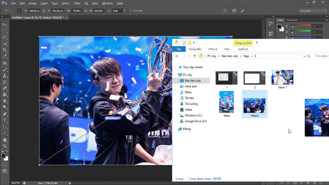Open the Chia sẻ ribbon tab
Screen dimensions: 329x185
[x=213, y=49]
